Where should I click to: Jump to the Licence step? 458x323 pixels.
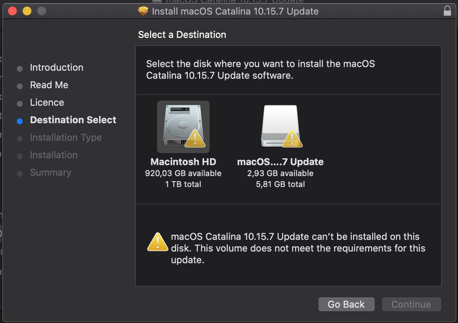(47, 102)
